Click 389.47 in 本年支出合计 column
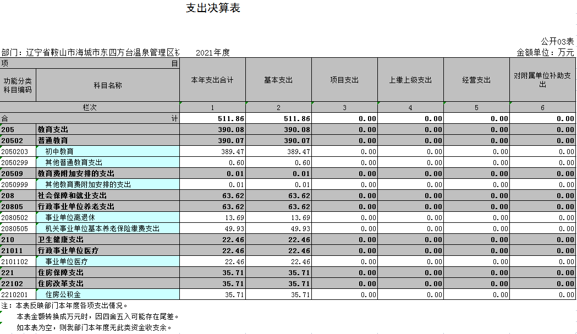This screenshot has width=577, height=334. [212, 152]
